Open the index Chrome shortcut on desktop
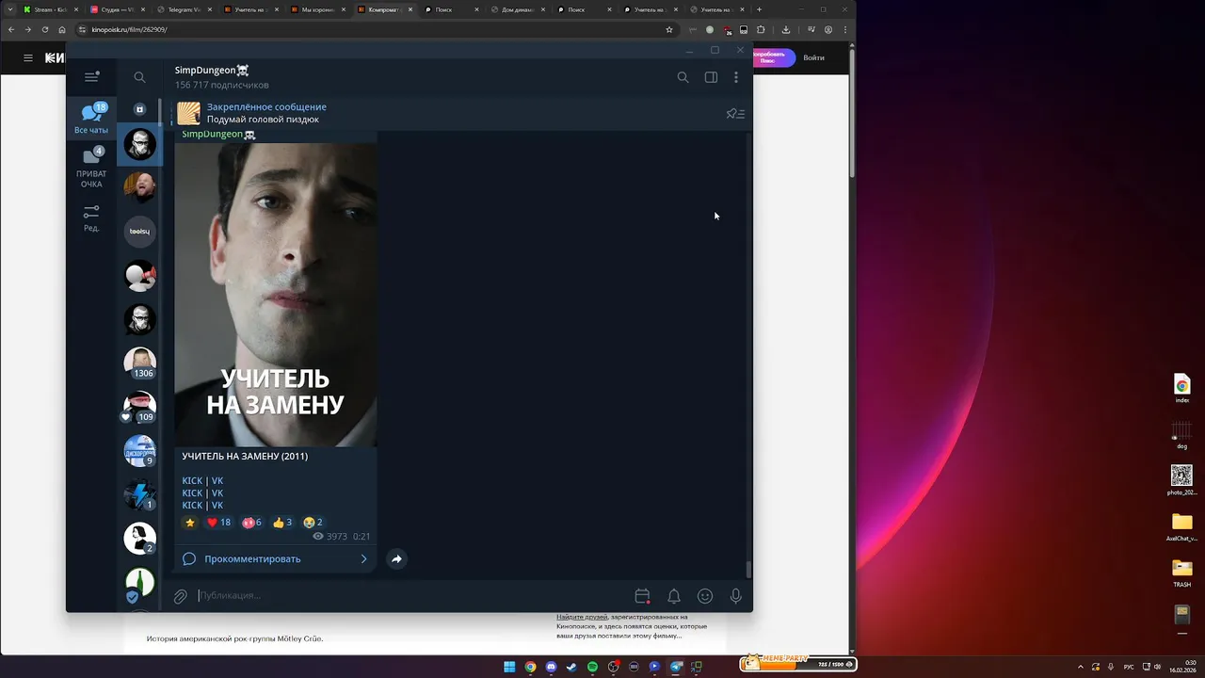Viewport: 1205px width, 678px height. pos(1181,389)
